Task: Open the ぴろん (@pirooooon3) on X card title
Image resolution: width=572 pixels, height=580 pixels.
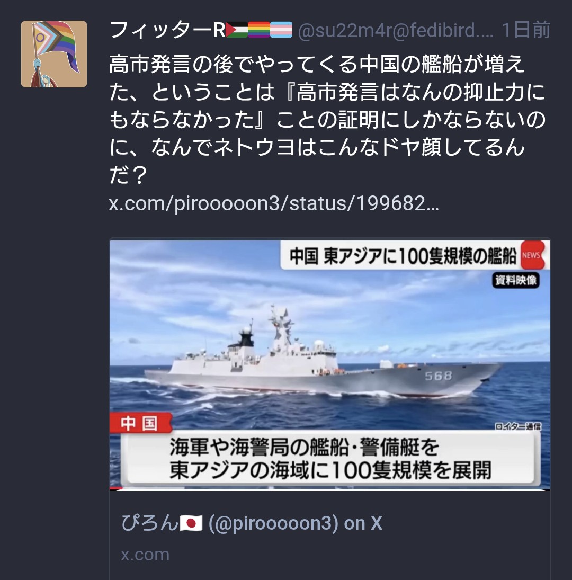Action: [252, 523]
